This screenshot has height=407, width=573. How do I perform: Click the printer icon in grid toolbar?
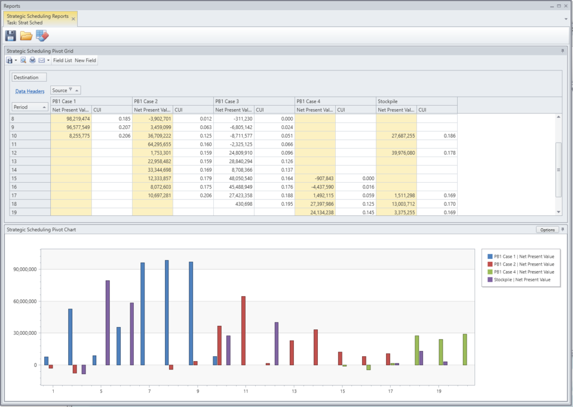point(32,60)
